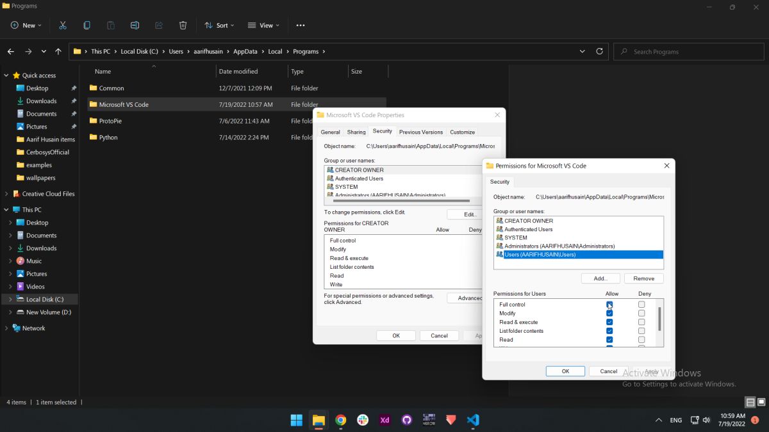Click the Copy icon in Explorer toolbar
Screen dimensions: 769x432
[87, 25]
